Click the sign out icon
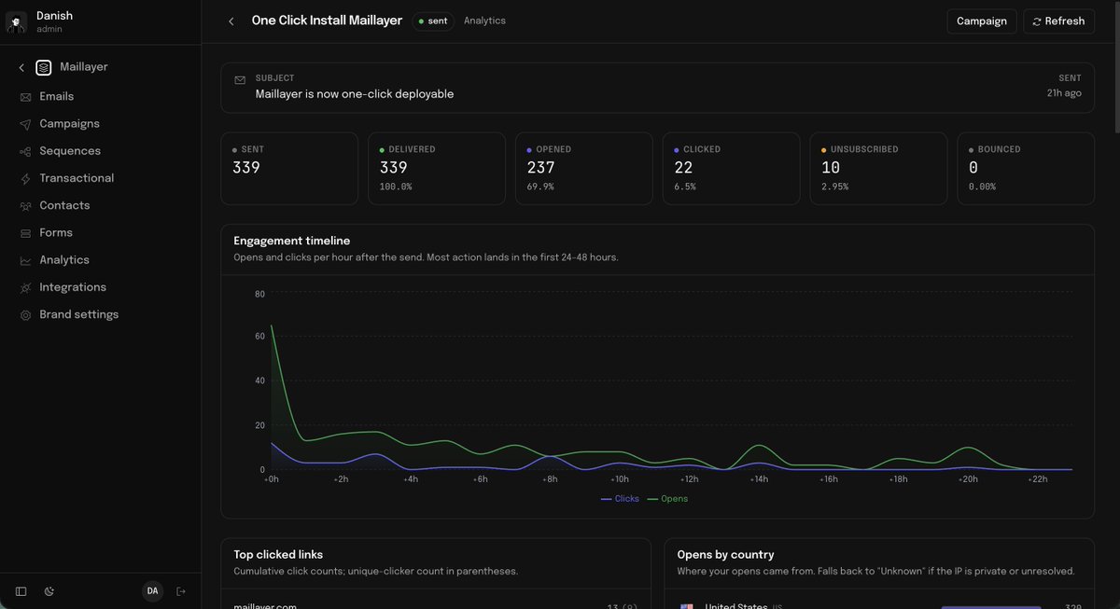The width and height of the screenshot is (1120, 609). [x=181, y=591]
